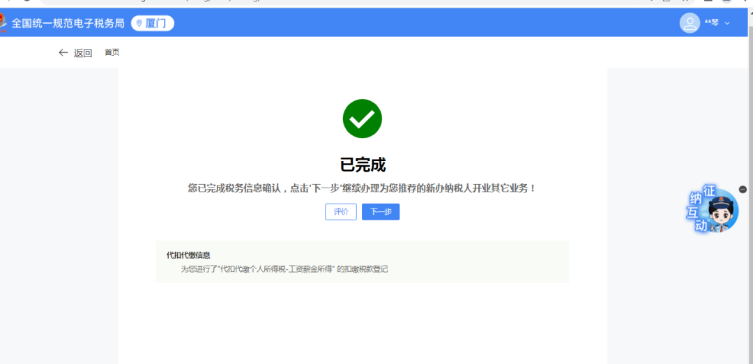Click the 代扣代缴信息 section title

pos(188,255)
